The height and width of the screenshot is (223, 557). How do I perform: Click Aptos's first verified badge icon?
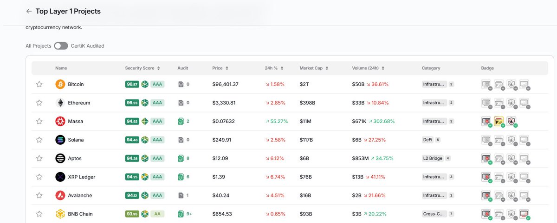[487, 158]
